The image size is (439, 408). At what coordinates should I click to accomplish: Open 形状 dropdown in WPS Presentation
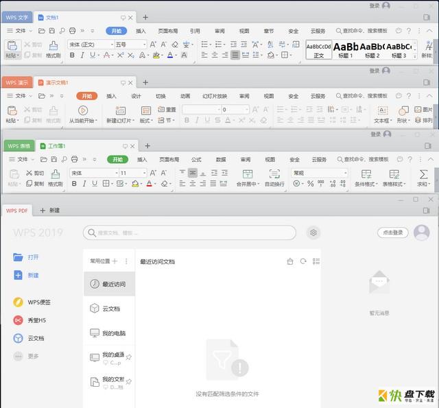pyautogui.click(x=403, y=115)
